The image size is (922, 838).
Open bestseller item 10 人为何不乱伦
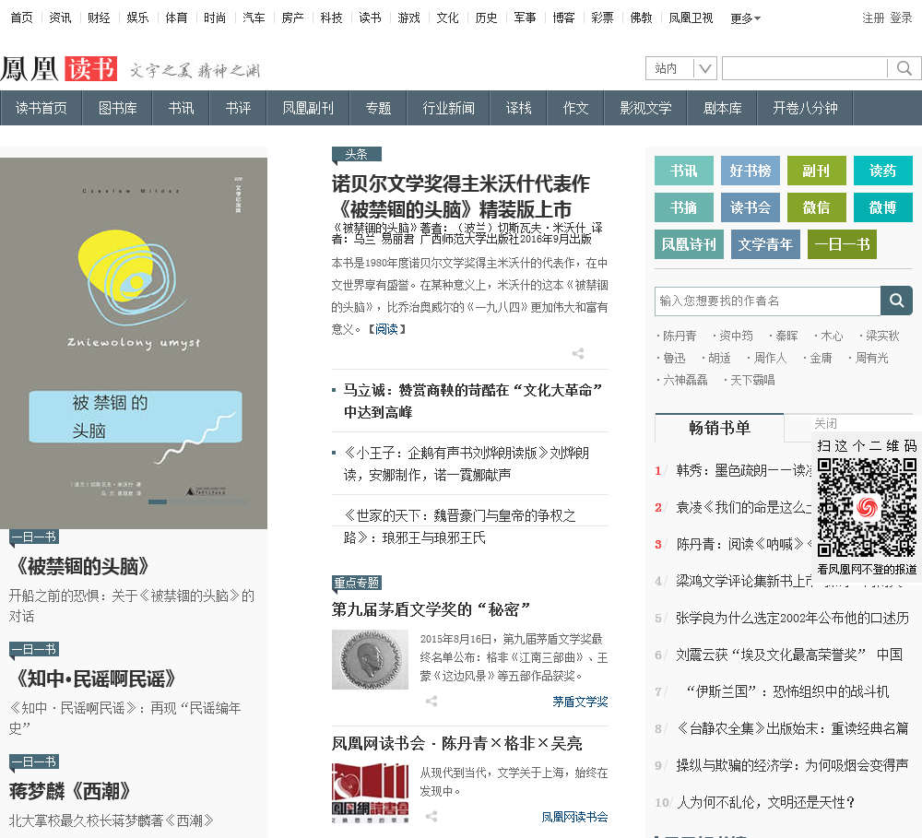point(765,801)
